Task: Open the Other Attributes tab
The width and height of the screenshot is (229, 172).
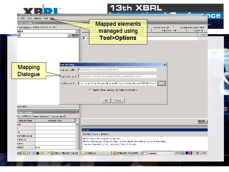Action: (x=40, y=117)
